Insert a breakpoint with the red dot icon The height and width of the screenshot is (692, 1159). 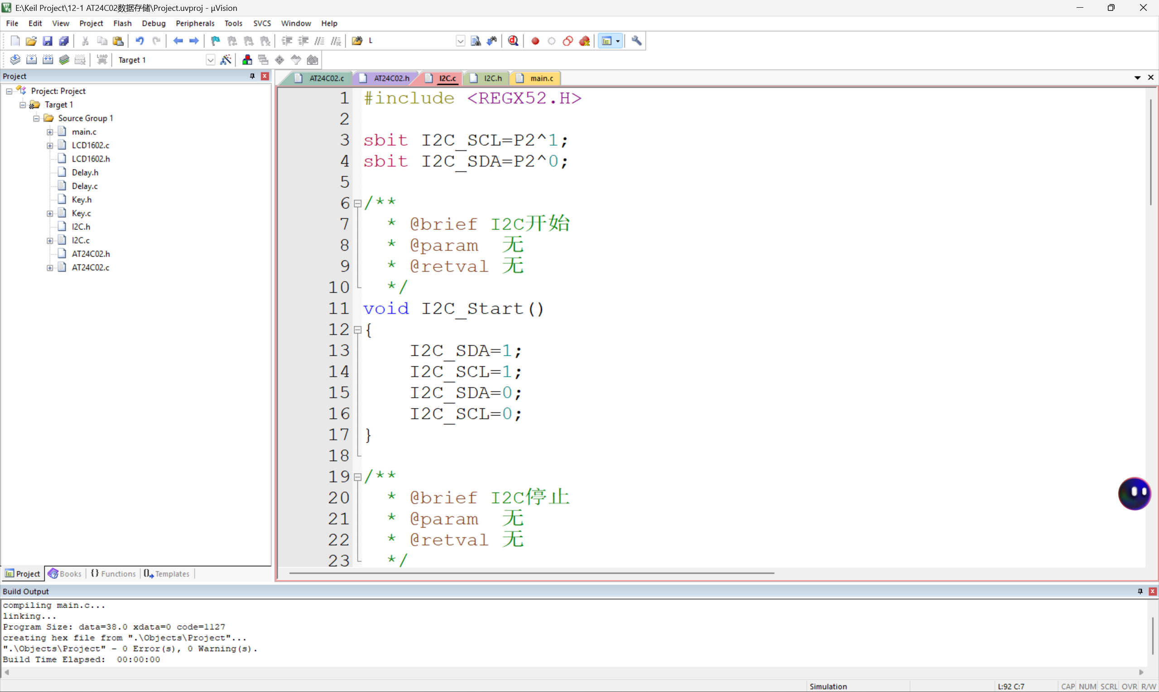pos(535,41)
